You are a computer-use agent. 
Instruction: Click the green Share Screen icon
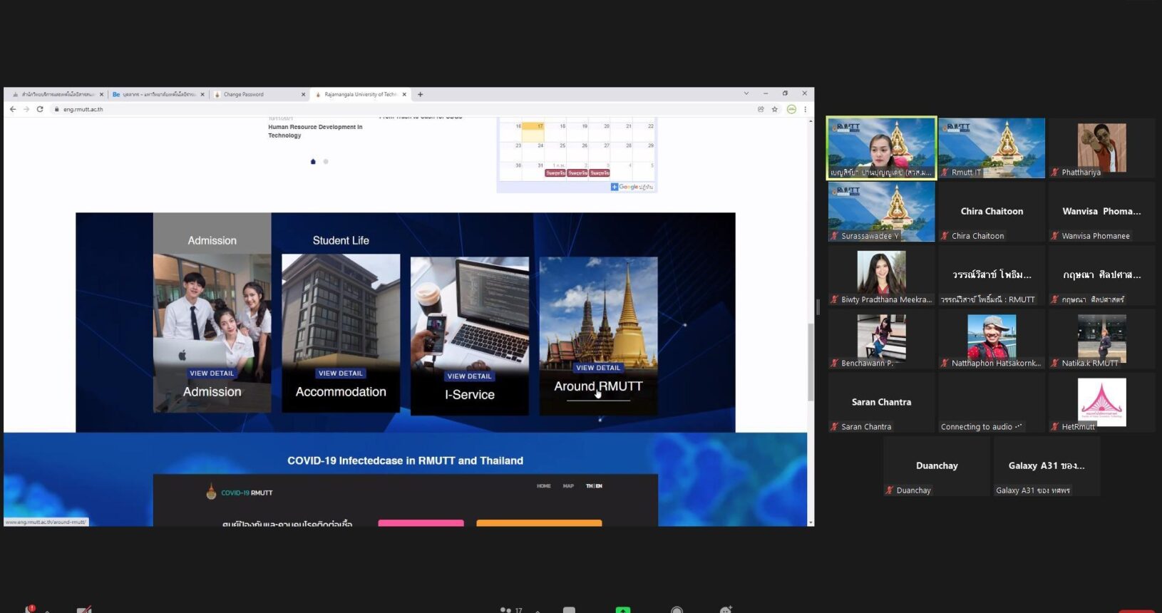point(623,610)
